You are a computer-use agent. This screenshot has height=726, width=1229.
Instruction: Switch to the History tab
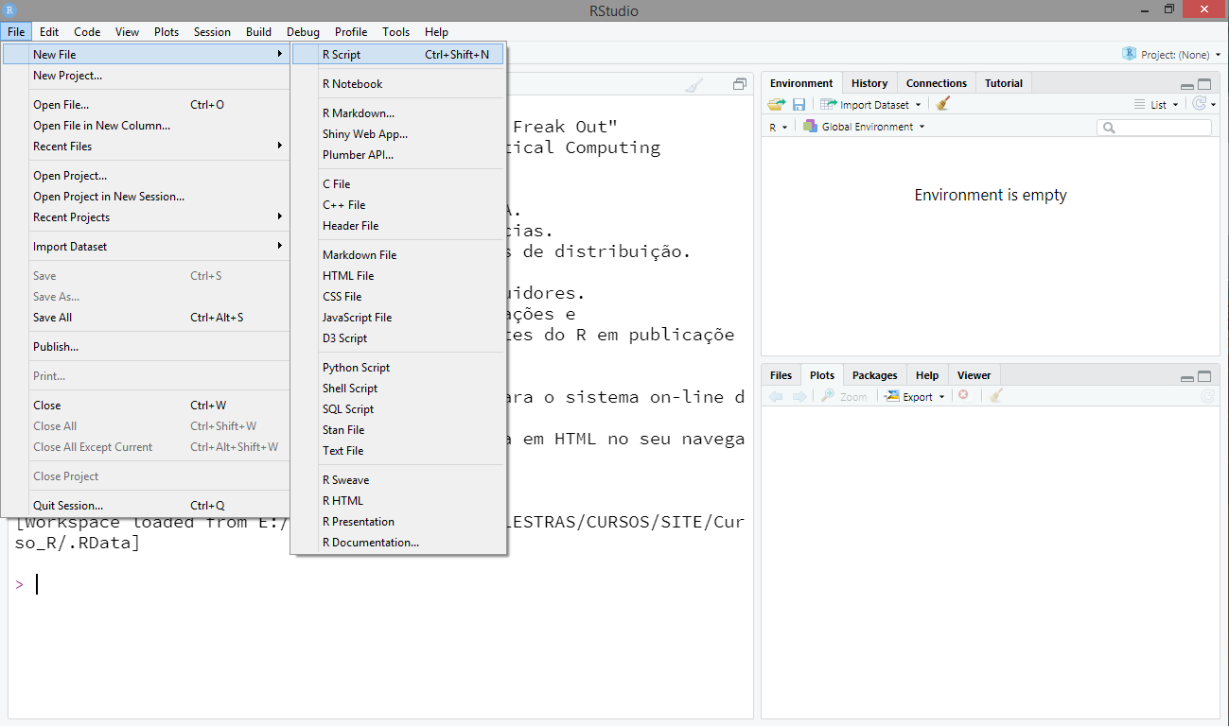pos(869,83)
